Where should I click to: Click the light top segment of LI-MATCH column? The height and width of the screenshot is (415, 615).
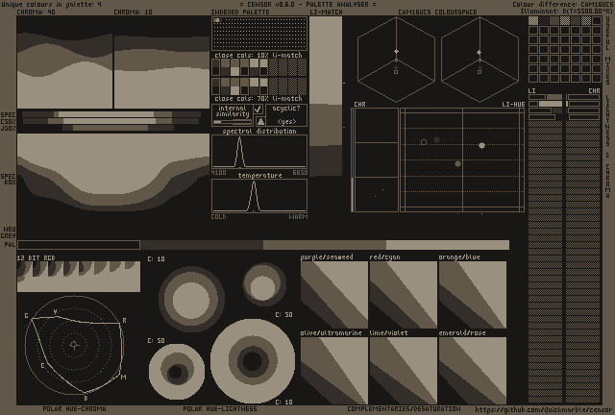pyautogui.click(x=326, y=61)
